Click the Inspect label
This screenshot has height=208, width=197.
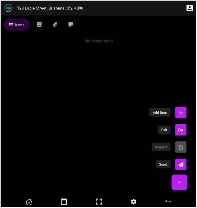161,147
